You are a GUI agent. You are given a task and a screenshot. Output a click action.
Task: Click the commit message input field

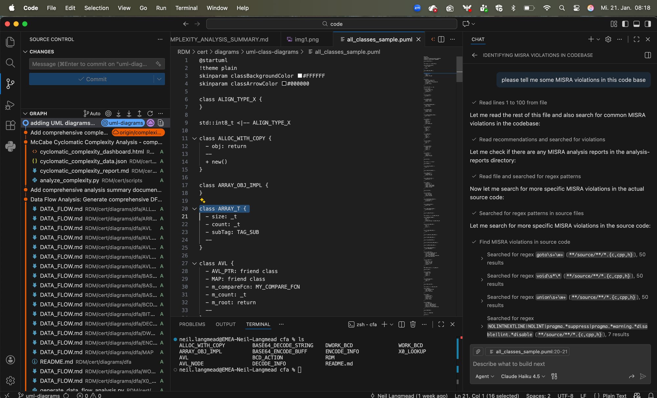pyautogui.click(x=89, y=64)
